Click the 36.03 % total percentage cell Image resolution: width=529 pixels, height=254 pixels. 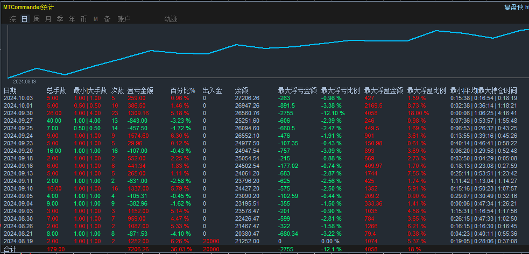click(x=181, y=249)
